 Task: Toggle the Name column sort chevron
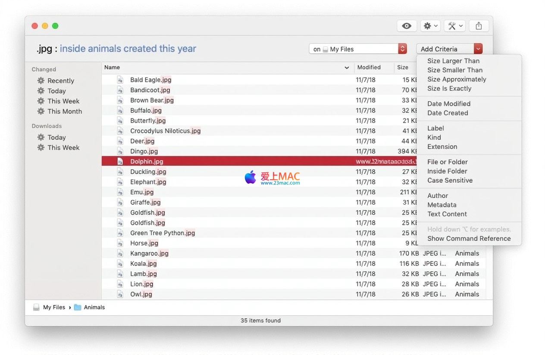[347, 68]
